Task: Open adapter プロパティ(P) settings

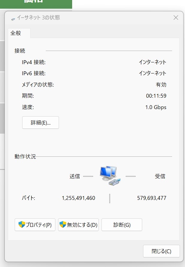Action: point(35,225)
